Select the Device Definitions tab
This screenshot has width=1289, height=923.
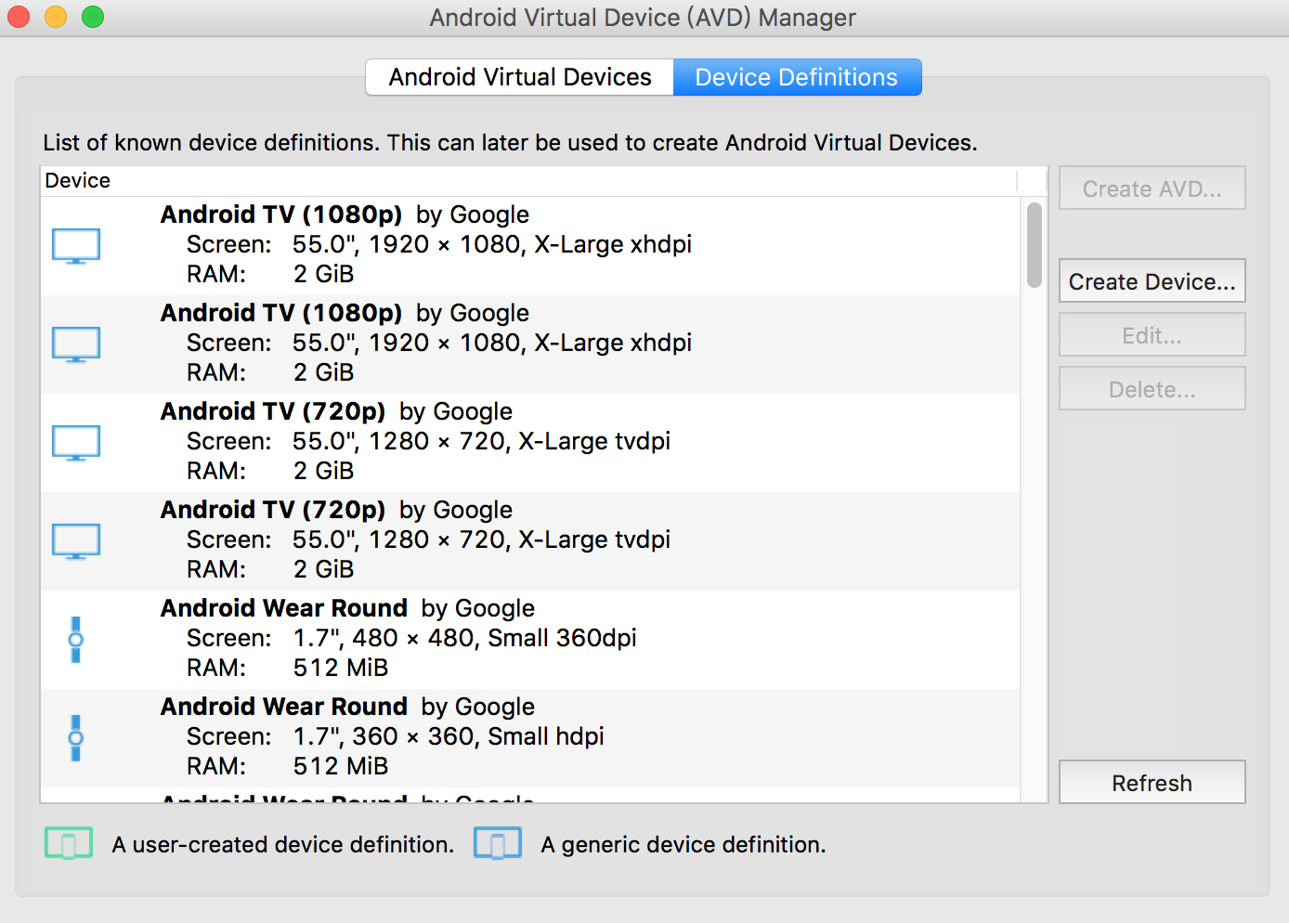coord(797,77)
